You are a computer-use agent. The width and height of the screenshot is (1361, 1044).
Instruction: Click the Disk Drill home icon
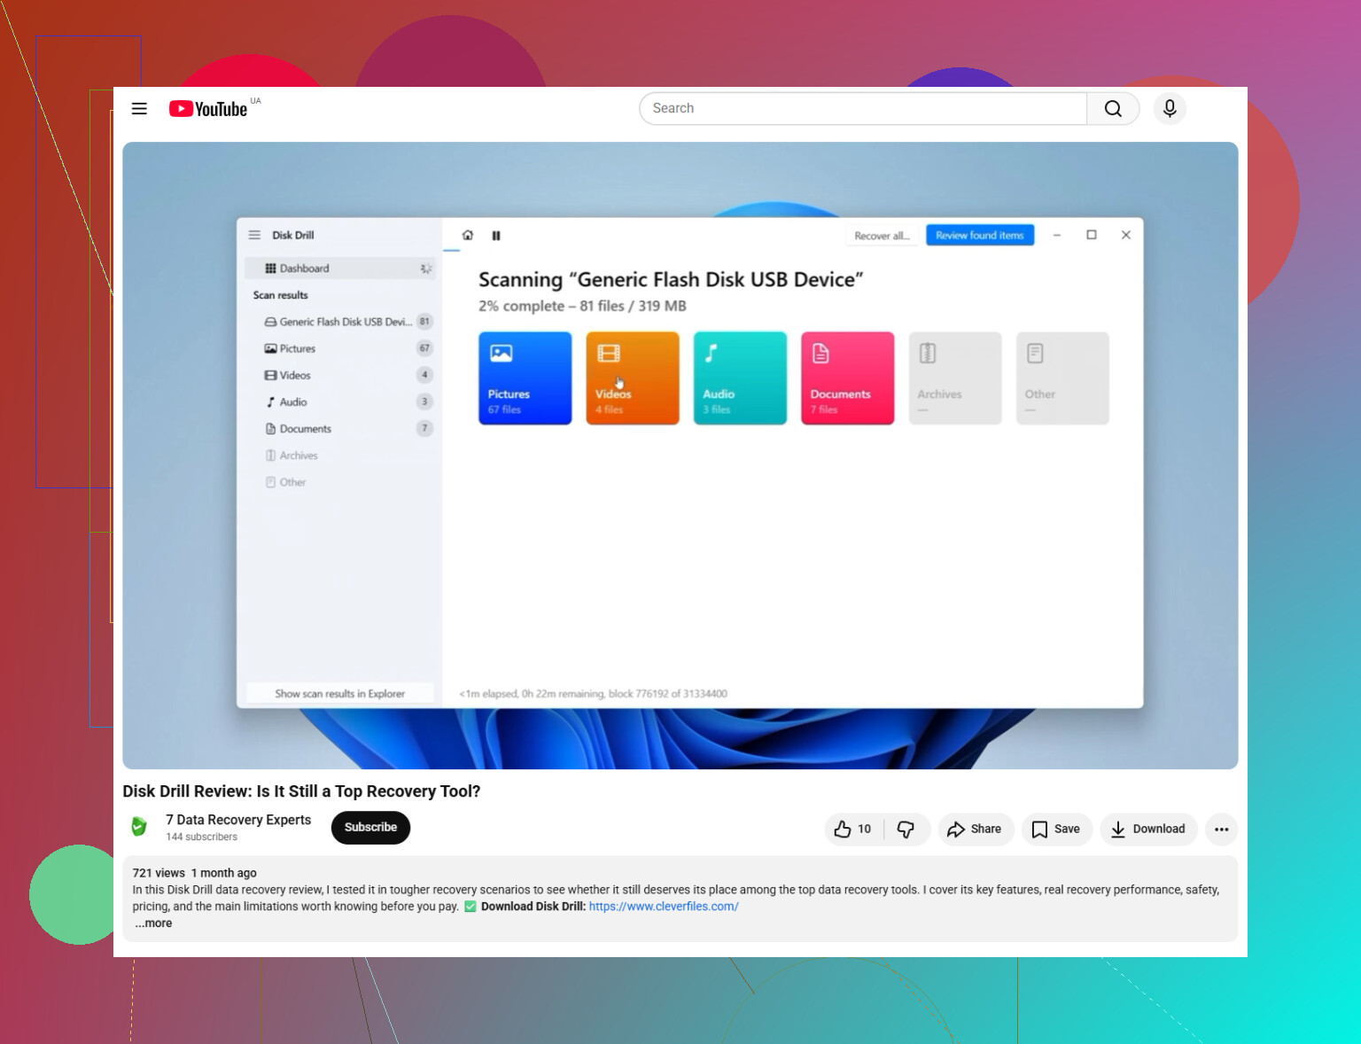pos(468,235)
